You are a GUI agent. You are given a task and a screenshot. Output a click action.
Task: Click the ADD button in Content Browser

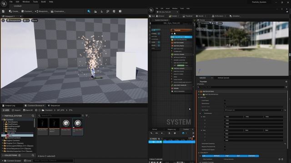(6, 110)
